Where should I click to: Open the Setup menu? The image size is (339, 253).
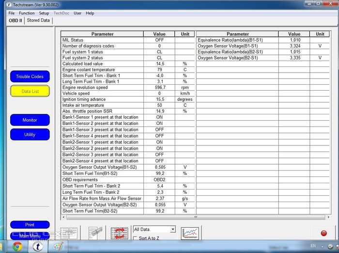pyautogui.click(x=44, y=13)
